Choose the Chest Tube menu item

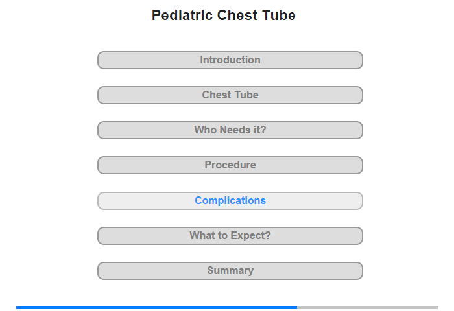click(230, 95)
